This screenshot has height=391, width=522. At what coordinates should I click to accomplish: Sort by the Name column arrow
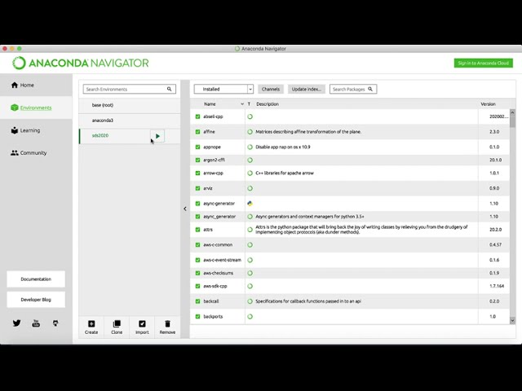point(242,104)
